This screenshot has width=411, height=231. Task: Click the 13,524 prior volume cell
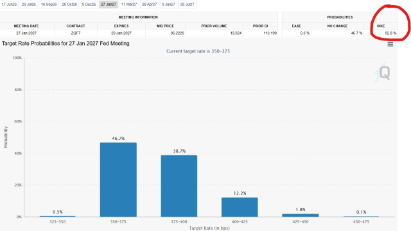214,33
